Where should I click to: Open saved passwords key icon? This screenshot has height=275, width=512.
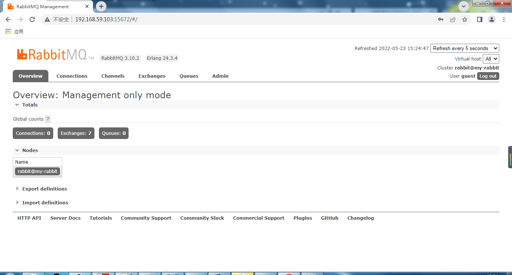point(441,19)
